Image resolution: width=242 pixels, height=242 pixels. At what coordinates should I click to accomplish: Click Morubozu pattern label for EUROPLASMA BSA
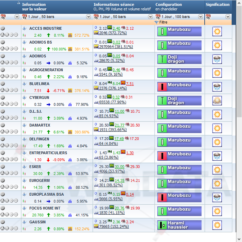179,195
